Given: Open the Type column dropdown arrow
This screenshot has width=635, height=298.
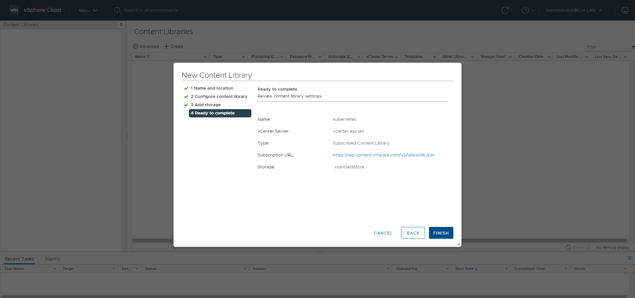Looking at the screenshot, I should (x=243, y=57).
